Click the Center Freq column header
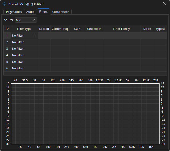Viewport: 170px width, 151px height. [x=60, y=29]
